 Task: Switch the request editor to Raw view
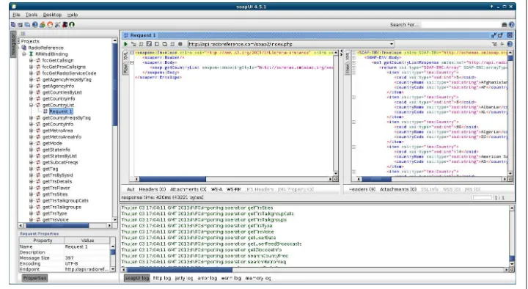coord(125,69)
